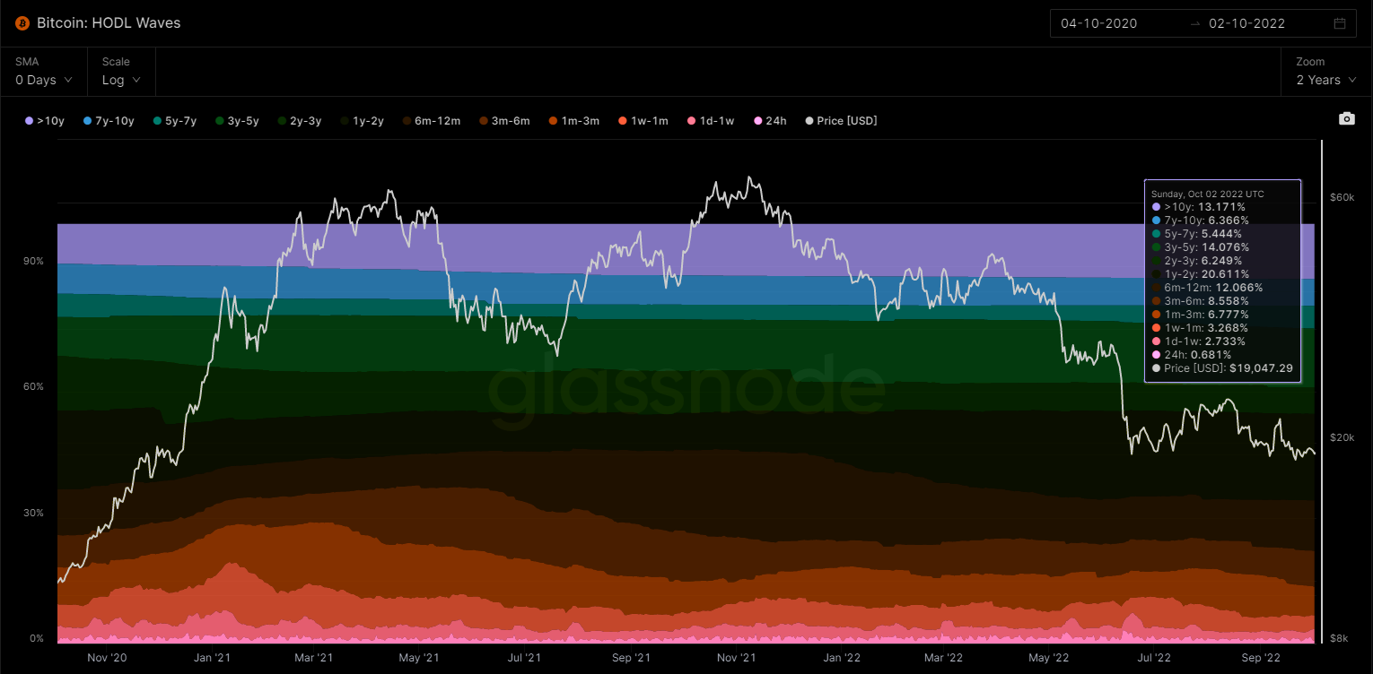Click the Jan '21 x-axis label
Screen dimensions: 1373x674
212,658
